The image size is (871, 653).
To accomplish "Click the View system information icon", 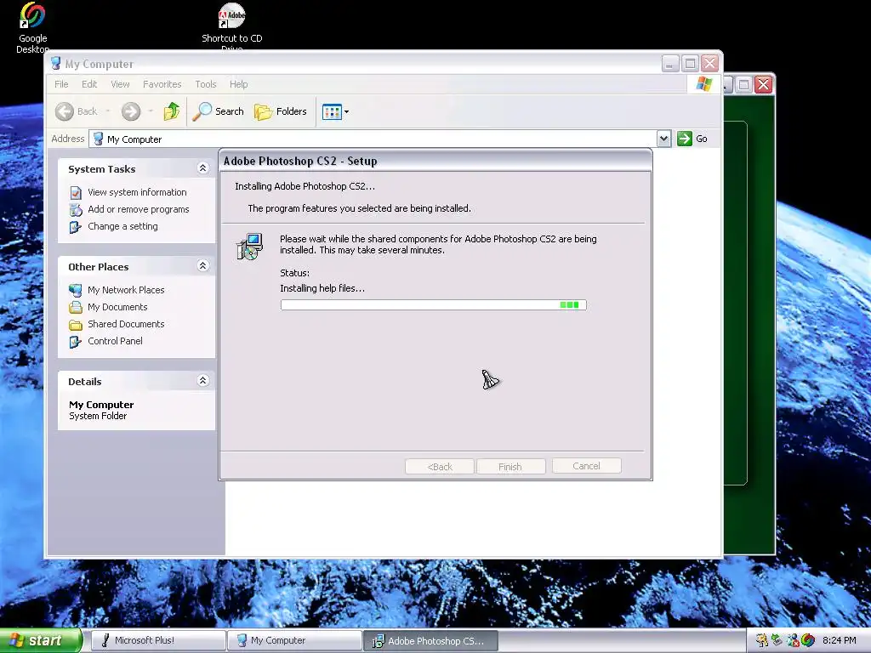I will click(76, 193).
